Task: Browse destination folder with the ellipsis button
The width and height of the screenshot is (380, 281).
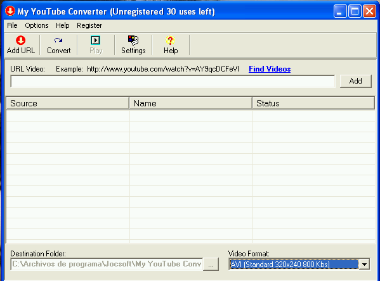Action: (x=211, y=264)
